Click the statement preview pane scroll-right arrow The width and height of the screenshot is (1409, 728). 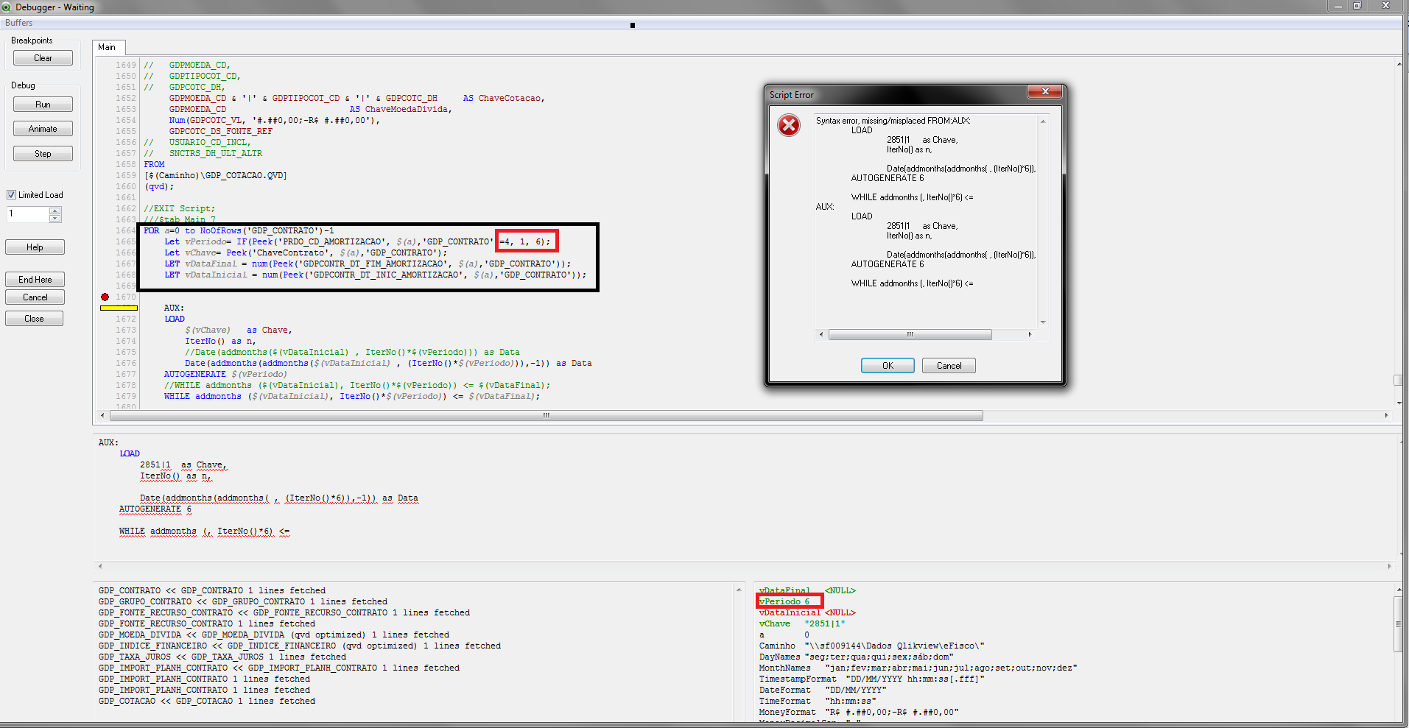(x=1390, y=566)
